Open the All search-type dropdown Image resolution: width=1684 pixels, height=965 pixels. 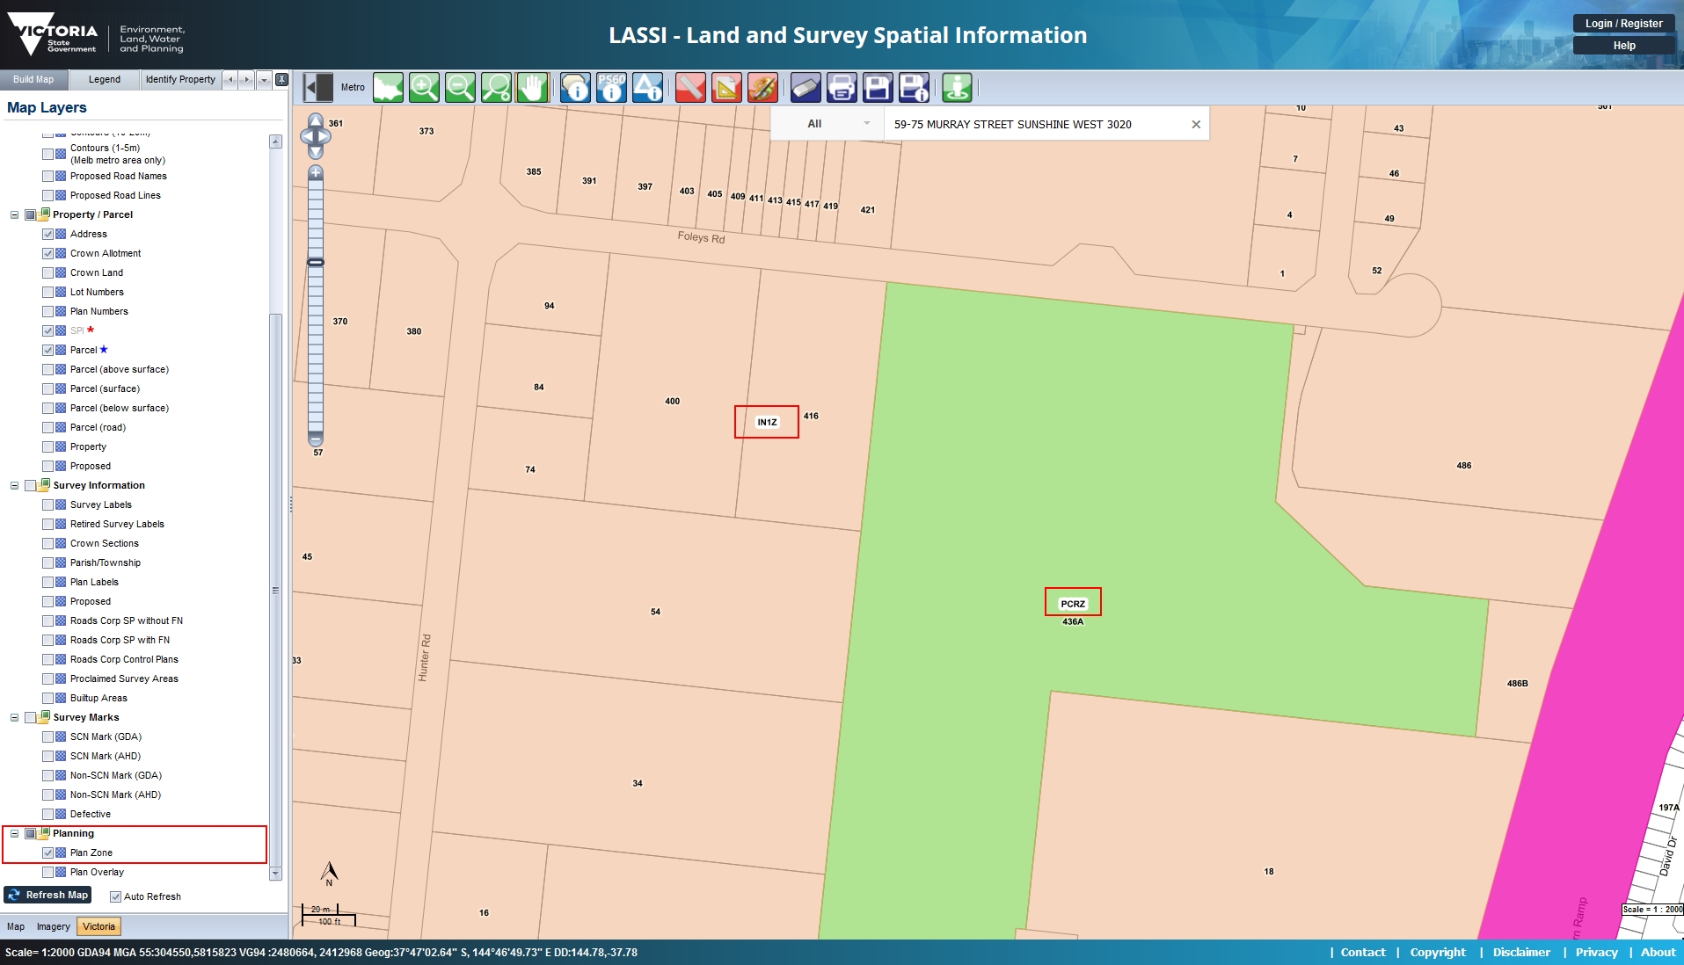(x=827, y=124)
